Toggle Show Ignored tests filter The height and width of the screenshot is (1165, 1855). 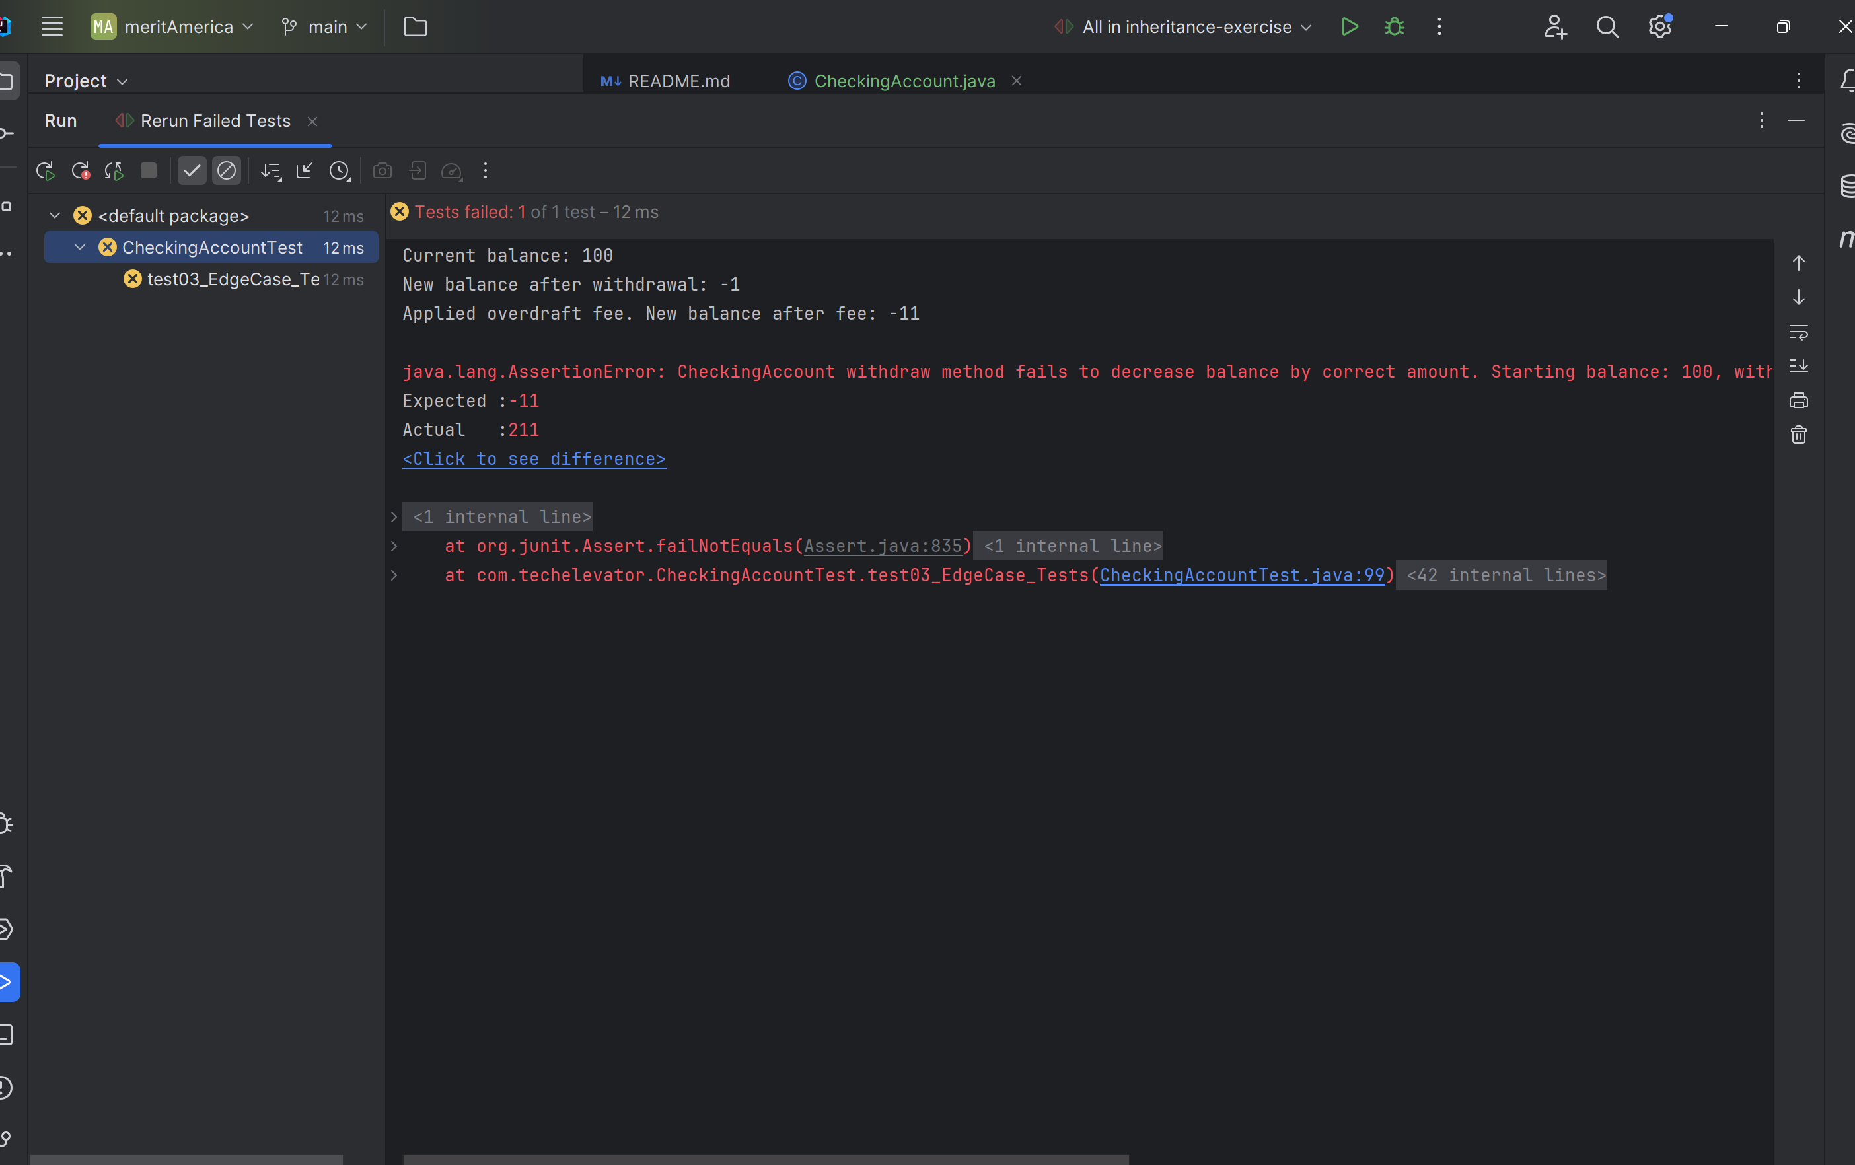click(x=227, y=171)
